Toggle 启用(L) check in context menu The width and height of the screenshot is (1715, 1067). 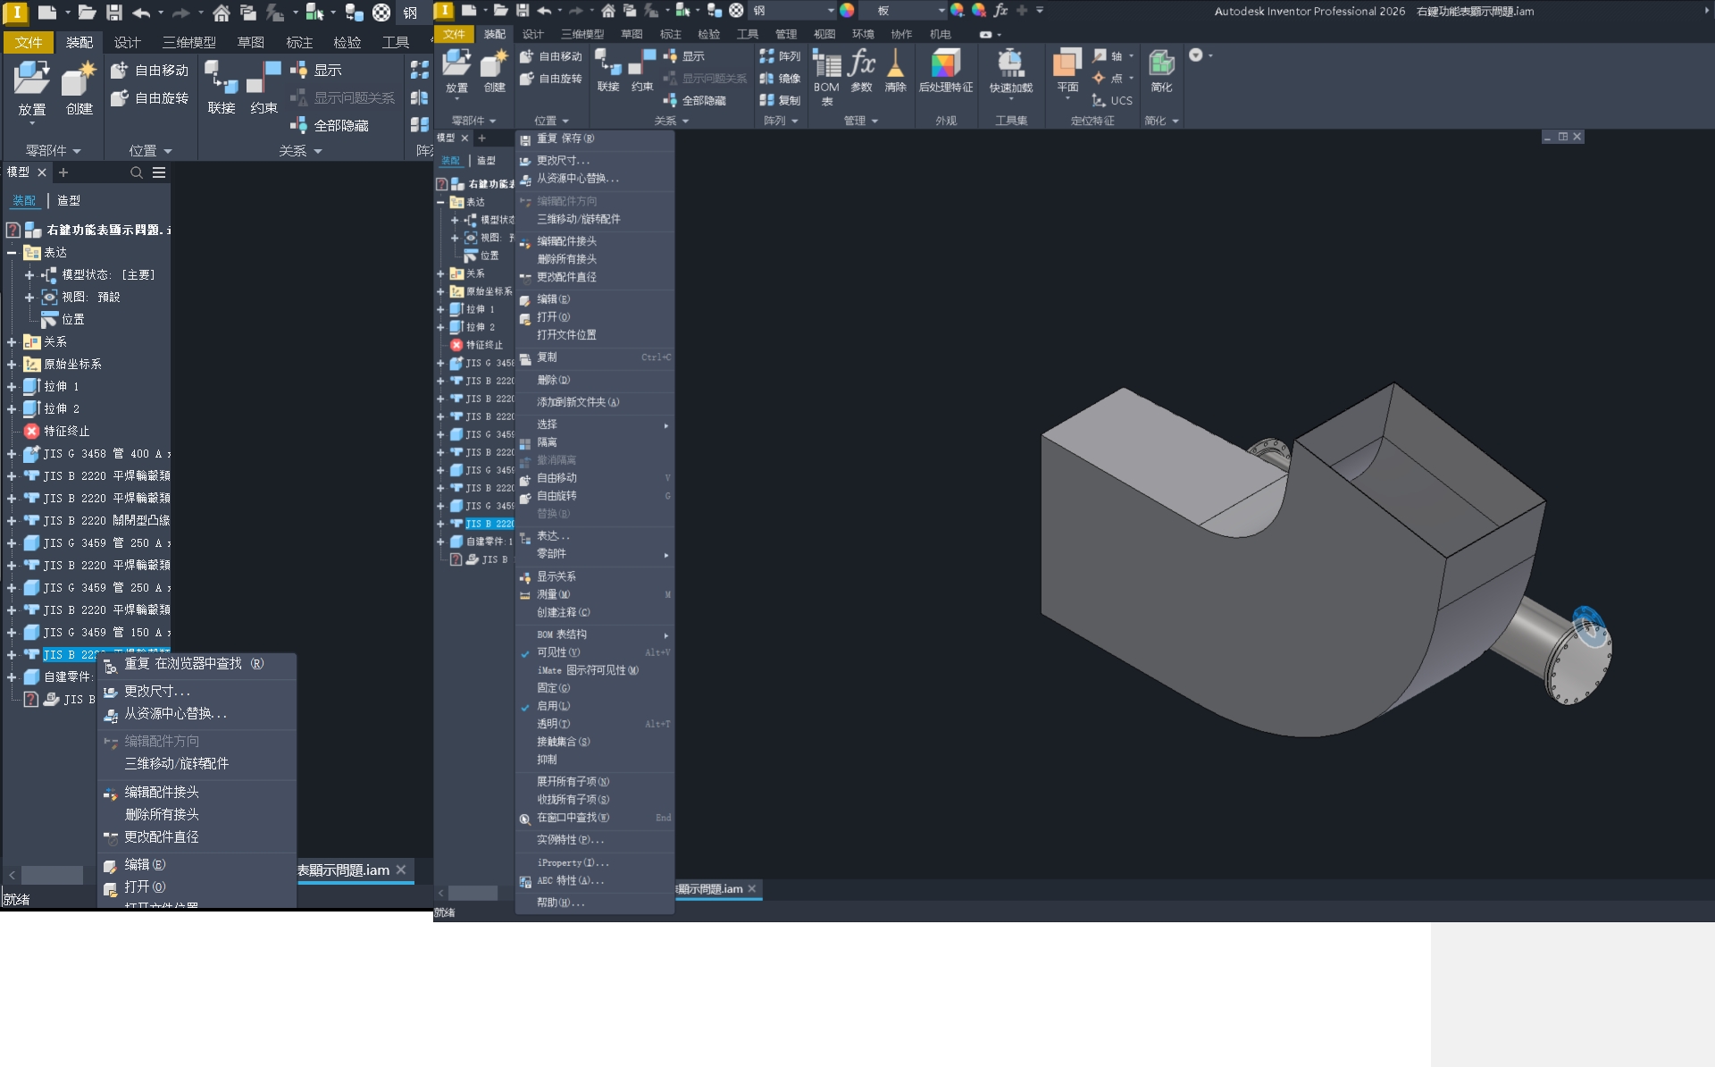(x=594, y=706)
